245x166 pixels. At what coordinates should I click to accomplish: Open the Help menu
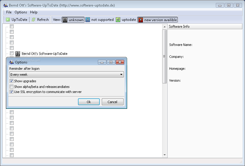coord(34,12)
